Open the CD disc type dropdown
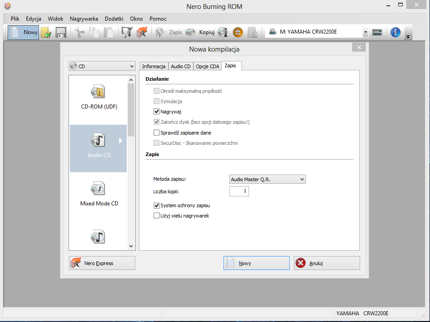The image size is (430, 322). pos(102,66)
